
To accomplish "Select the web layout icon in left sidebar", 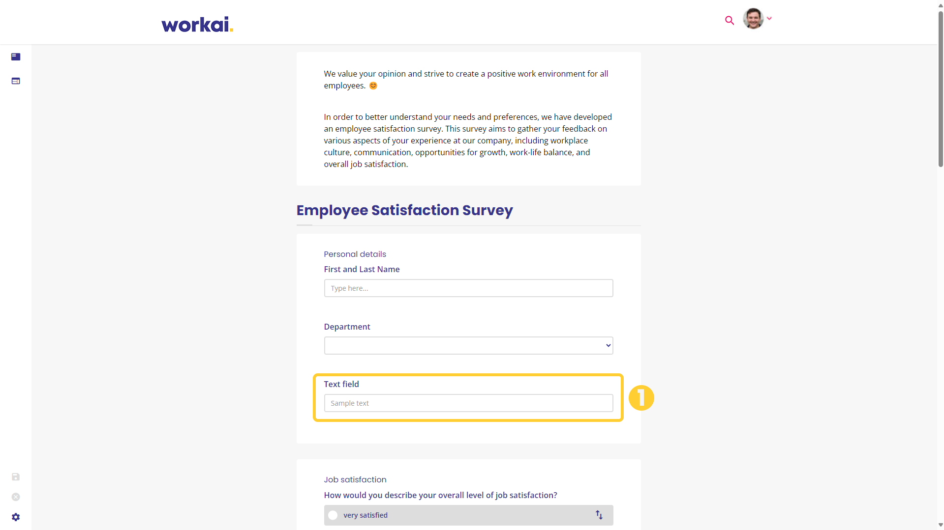I will coord(16,81).
